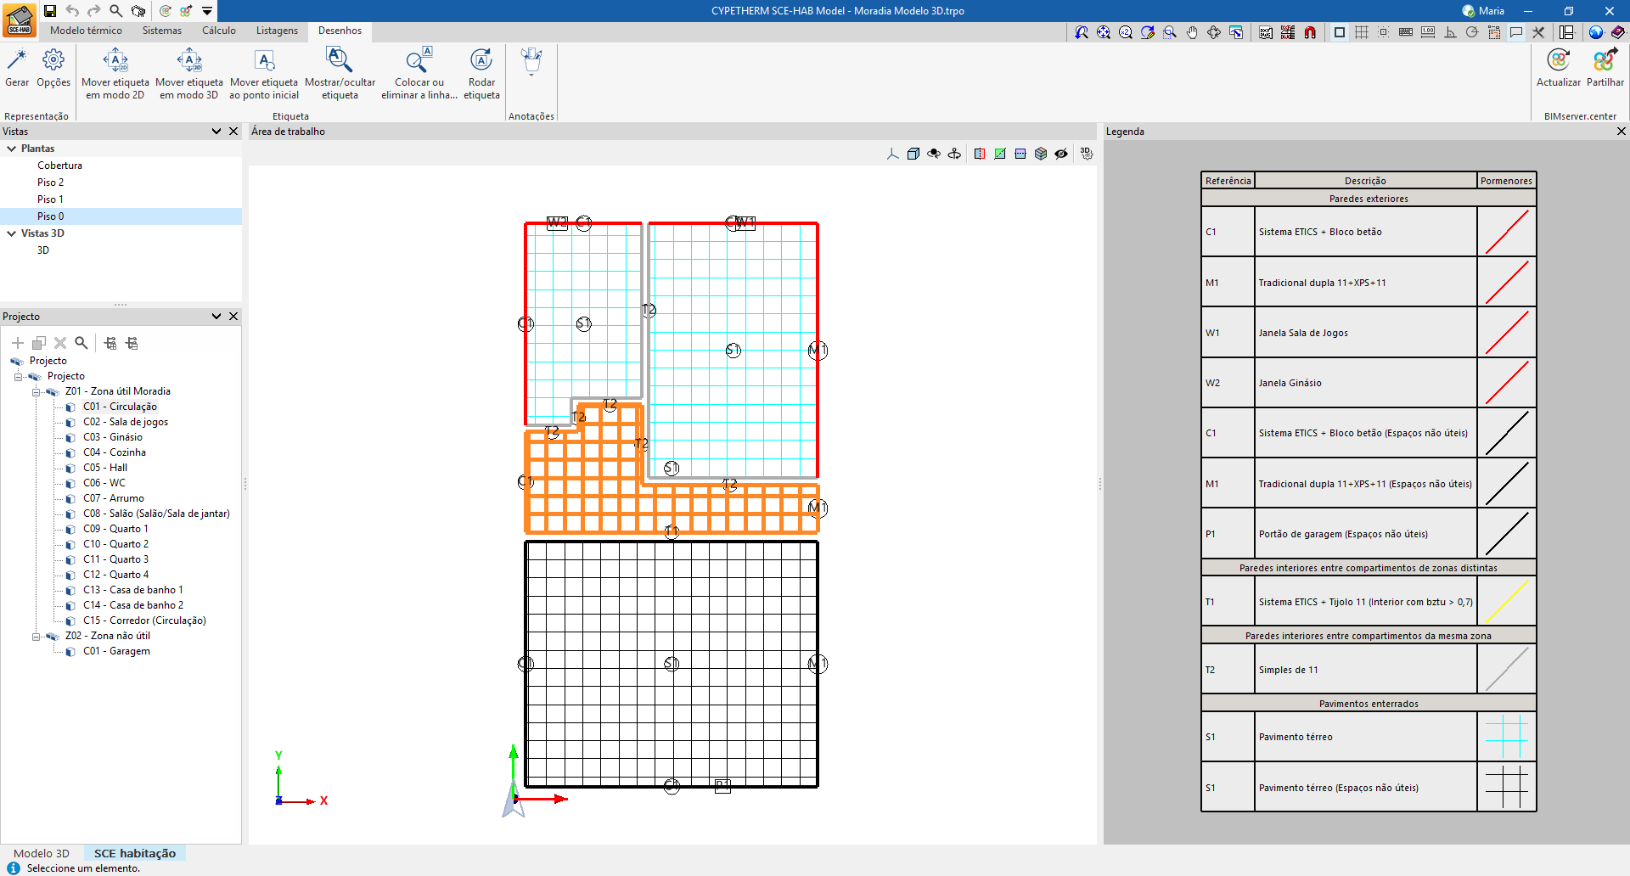Toggle the red magnet snap icon
This screenshot has height=876, width=1630.
[1310, 32]
